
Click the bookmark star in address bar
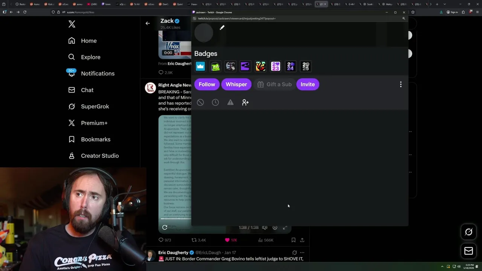click(413, 12)
